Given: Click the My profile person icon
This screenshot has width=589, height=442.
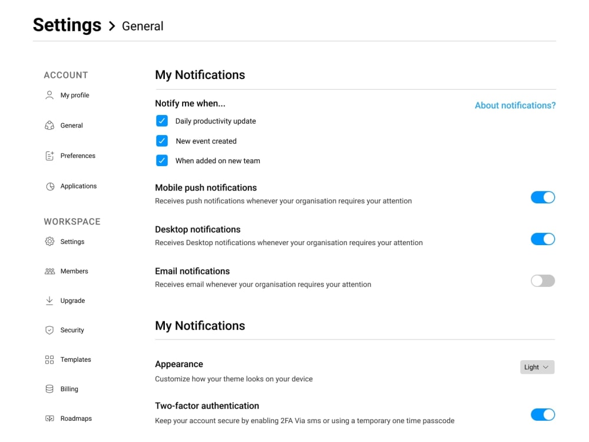Looking at the screenshot, I should [49, 95].
